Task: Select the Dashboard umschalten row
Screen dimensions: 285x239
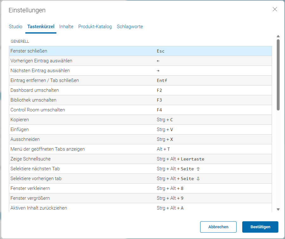Action: click(x=140, y=90)
